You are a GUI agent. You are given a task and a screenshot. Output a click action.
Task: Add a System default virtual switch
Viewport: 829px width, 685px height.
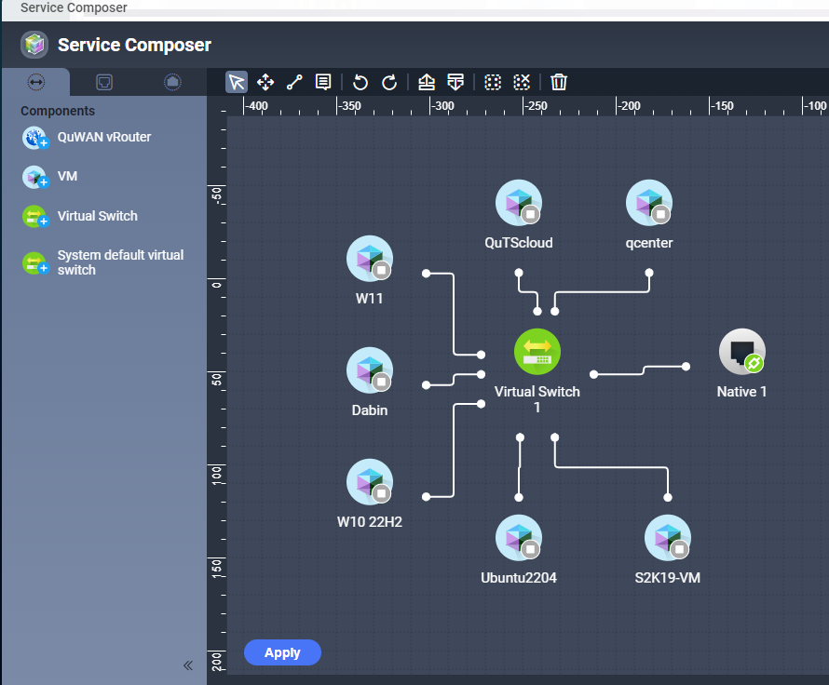point(103,262)
